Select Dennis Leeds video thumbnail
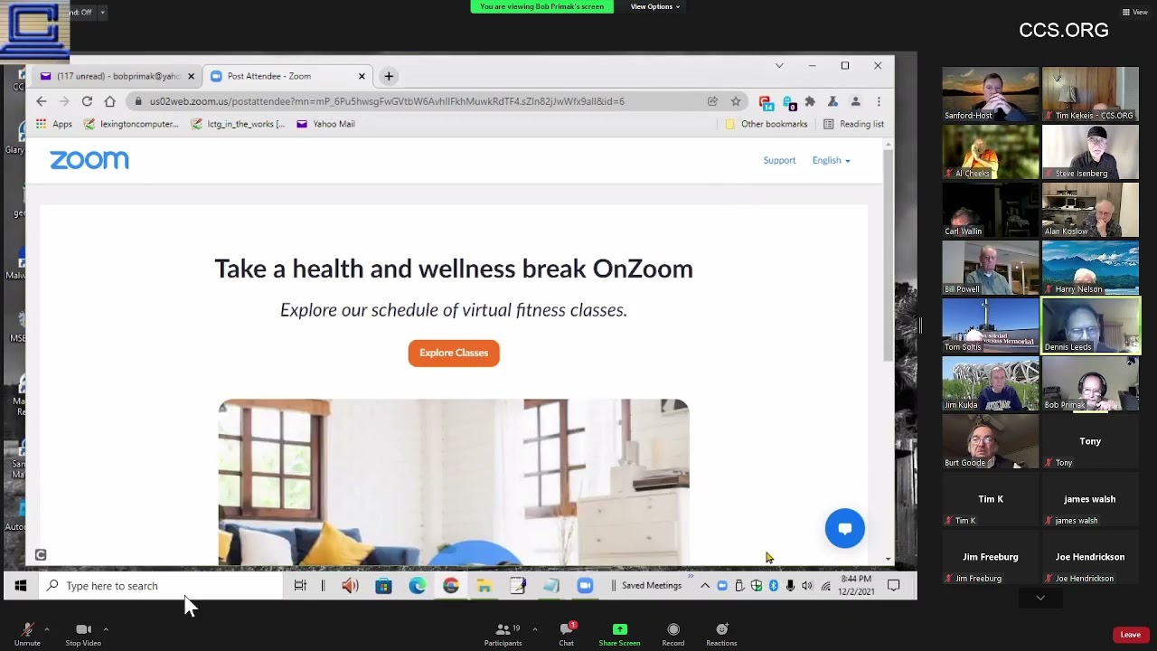 (1091, 325)
